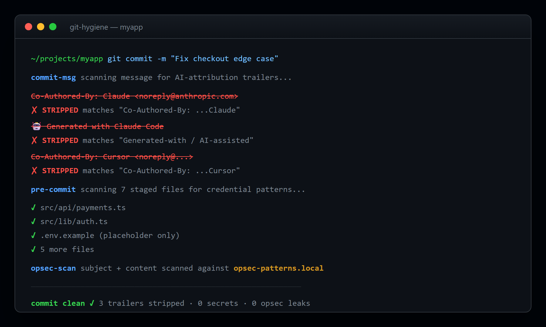Click the window title 'git-hygiene — myapp'

106,27
